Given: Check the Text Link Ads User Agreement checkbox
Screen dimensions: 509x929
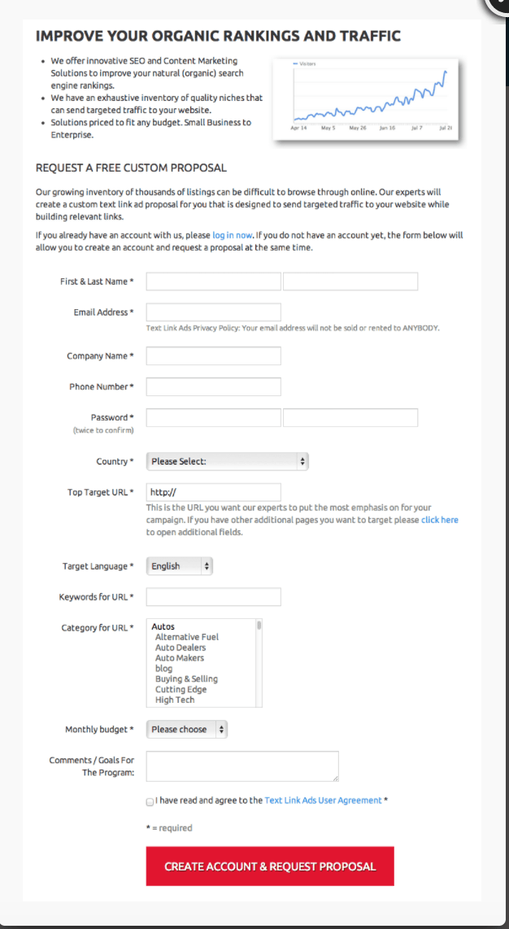Looking at the screenshot, I should [150, 801].
